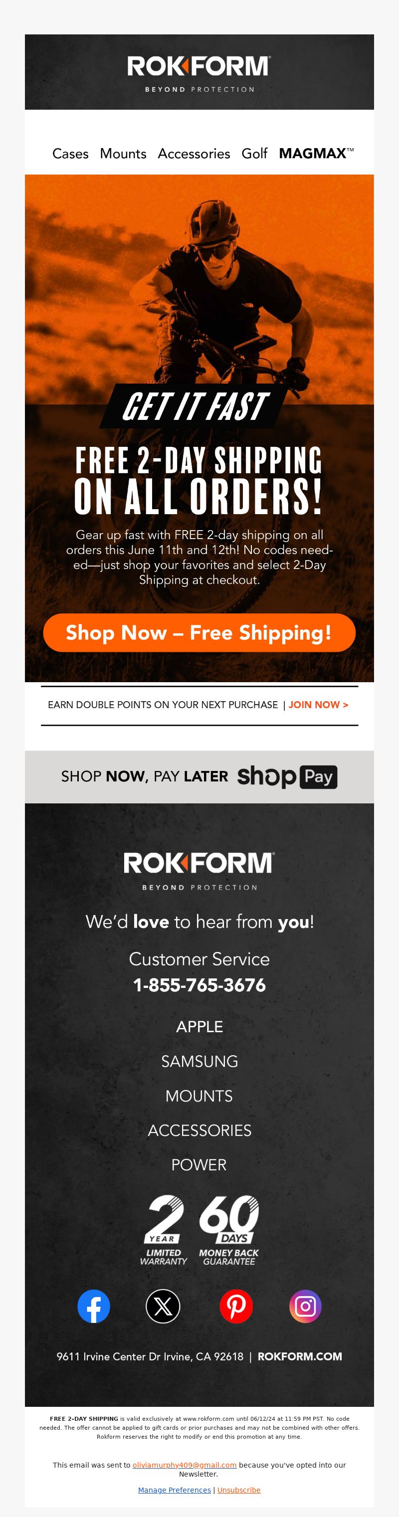Open the POWER footer link

pos(199,1165)
